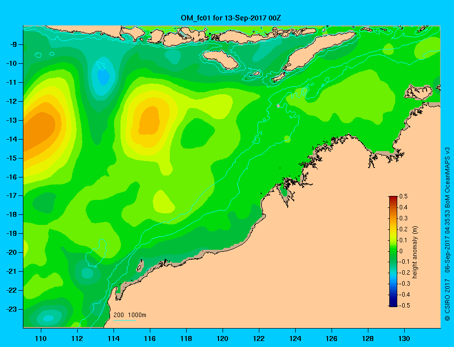This screenshot has height=347, width=454.
Task: Click the '-9' latitude axis label
Action: (13, 45)
